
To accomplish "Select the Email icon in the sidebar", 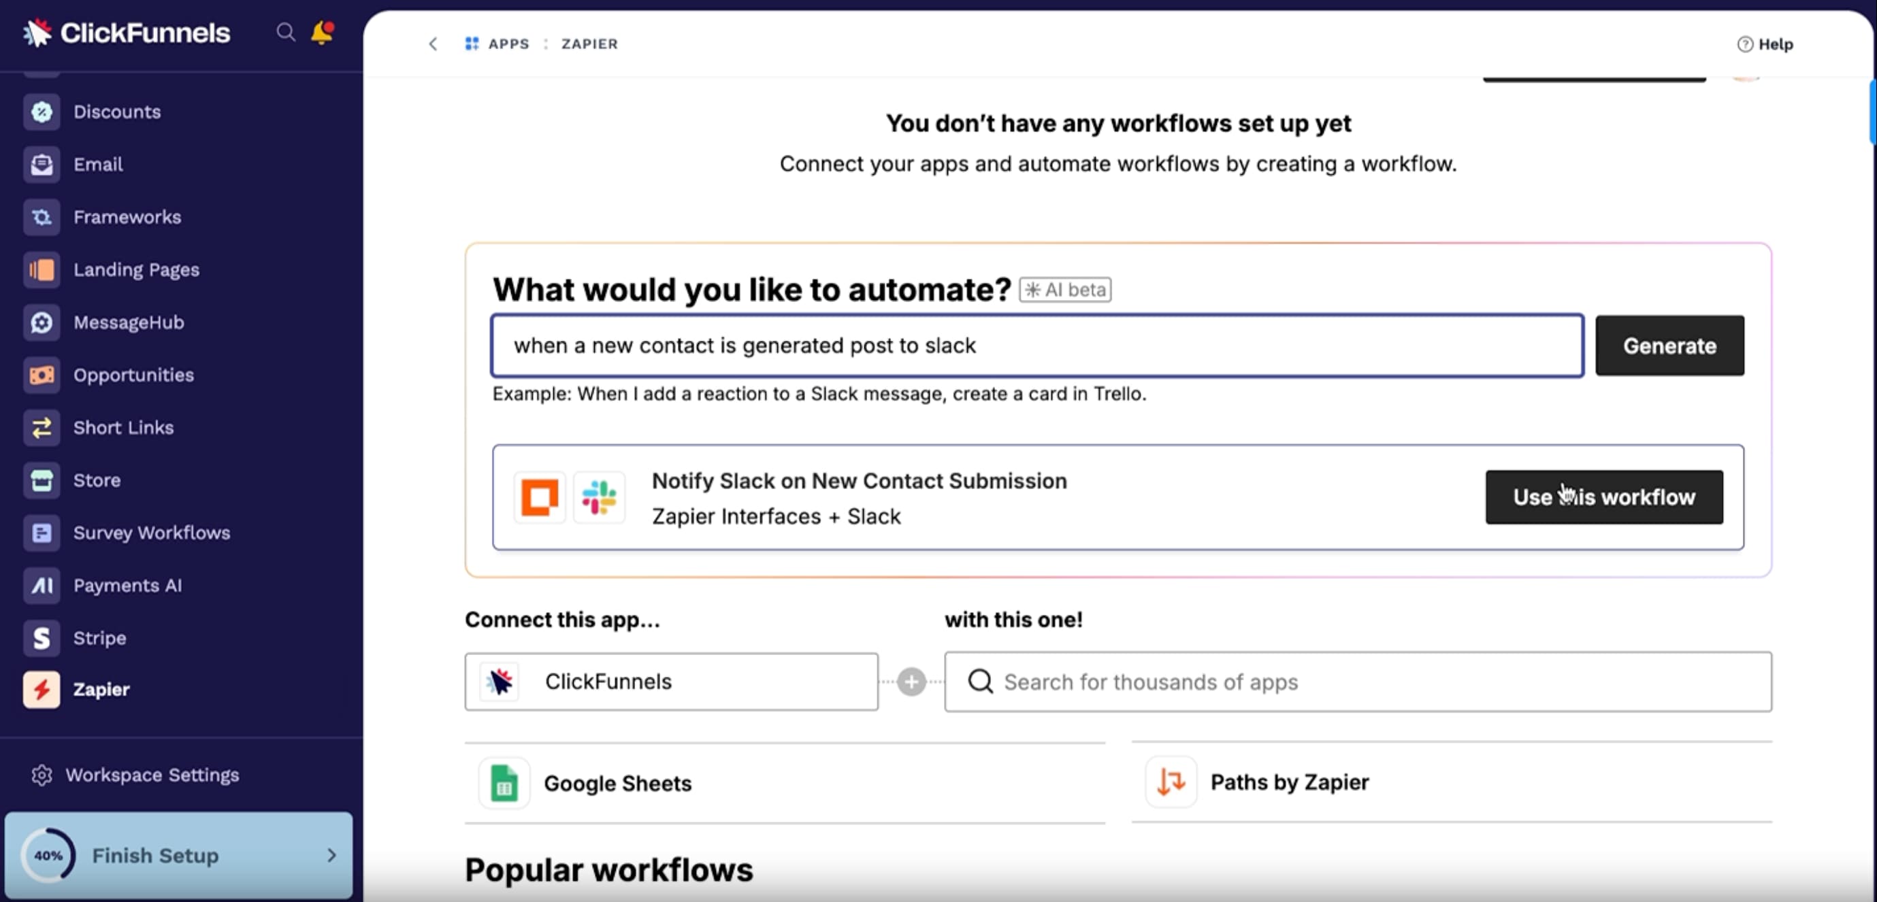I will tap(42, 164).
